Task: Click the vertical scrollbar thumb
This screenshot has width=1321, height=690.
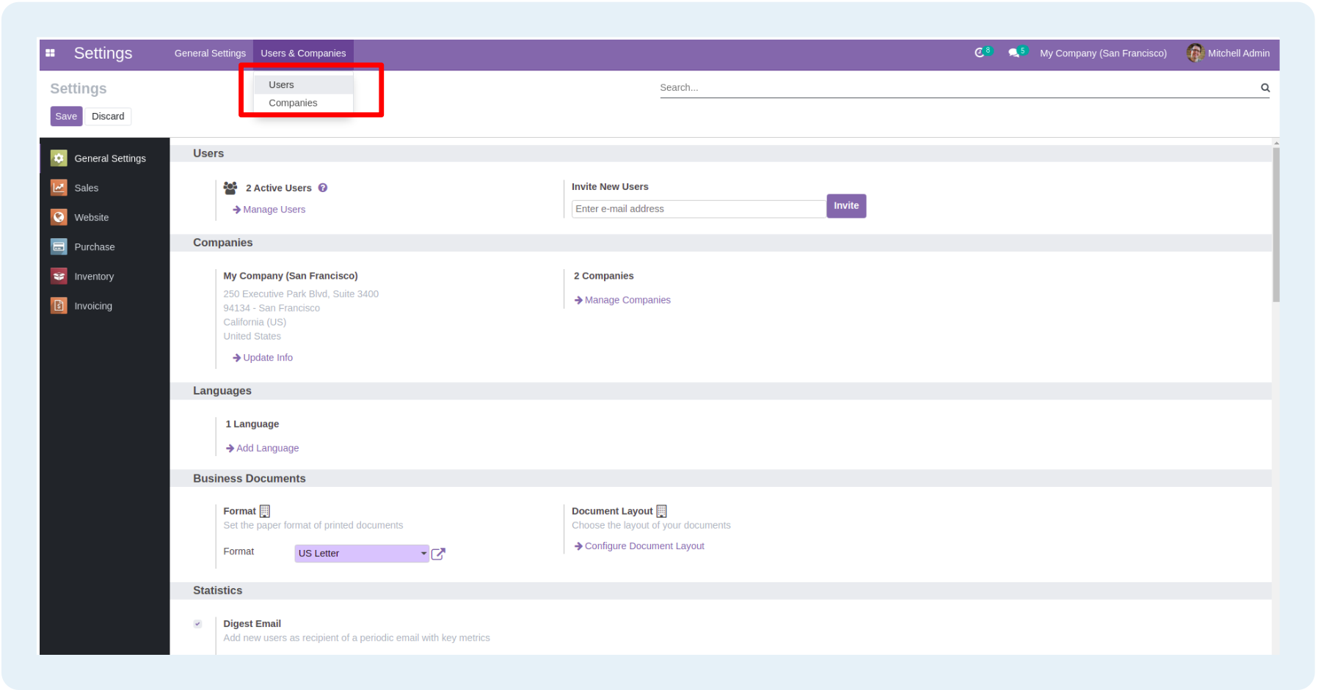Action: tap(1276, 224)
